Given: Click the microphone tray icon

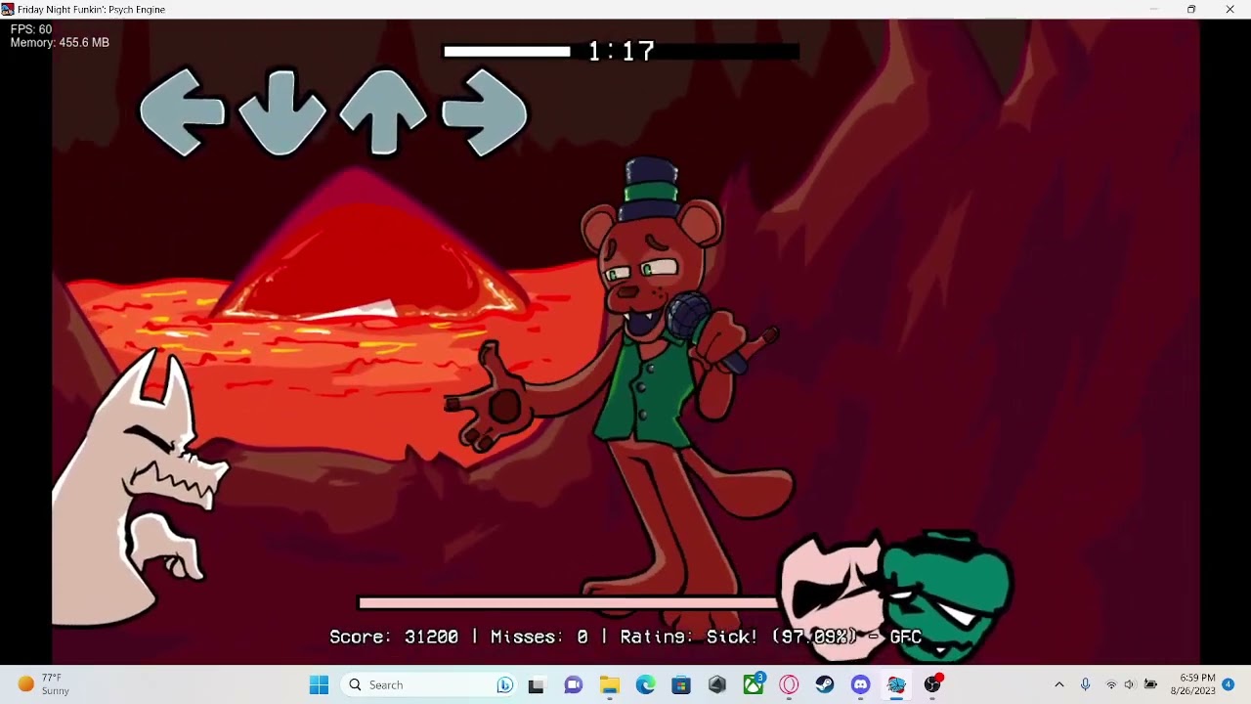Looking at the screenshot, I should (1085, 684).
